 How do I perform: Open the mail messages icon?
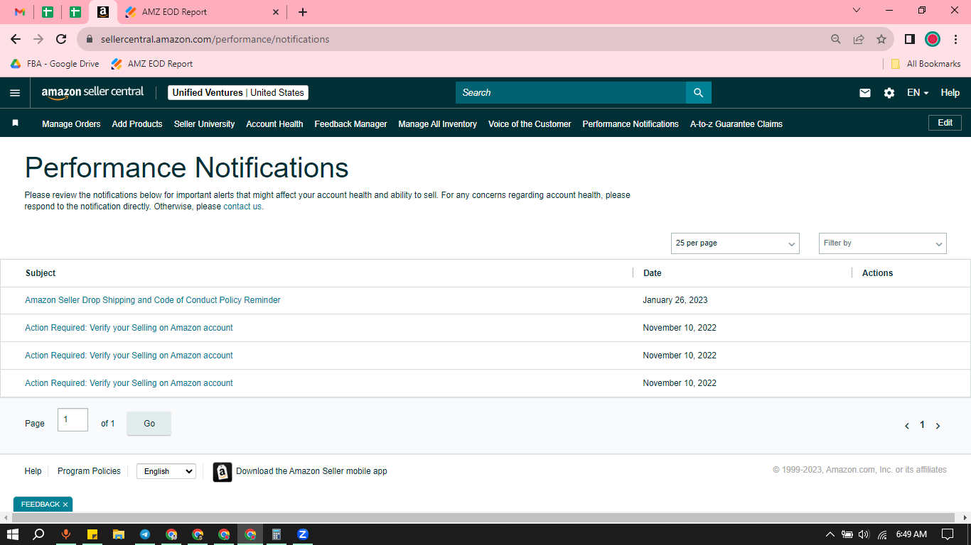(x=865, y=93)
